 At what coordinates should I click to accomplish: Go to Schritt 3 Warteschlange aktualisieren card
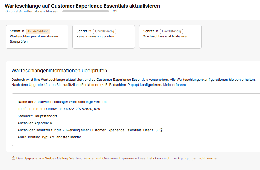pyautogui.click(x=170, y=37)
